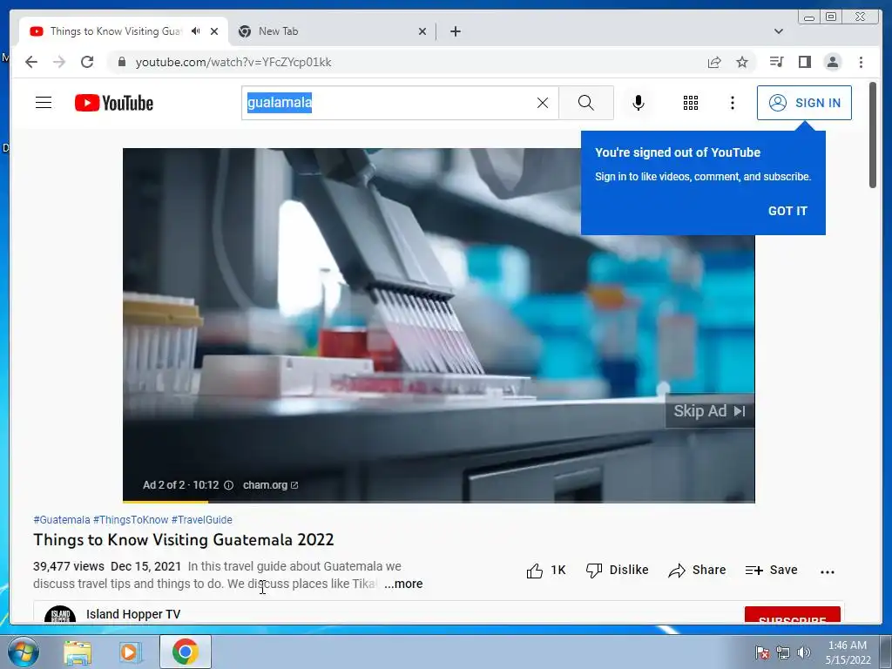Clear the search box text

point(543,103)
